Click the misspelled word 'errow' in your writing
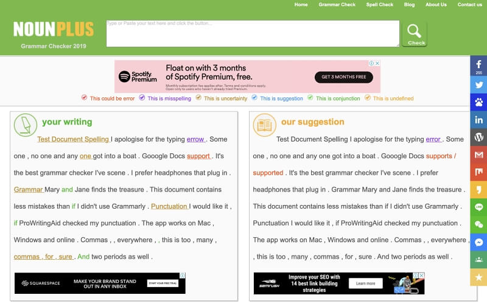This screenshot has width=487, height=306. click(x=195, y=139)
